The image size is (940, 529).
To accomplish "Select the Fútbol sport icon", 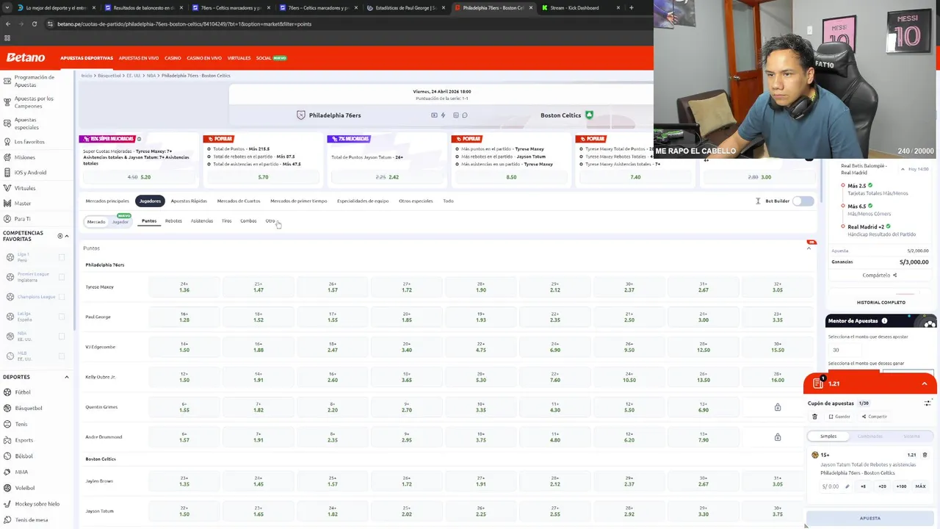I will coord(7,392).
